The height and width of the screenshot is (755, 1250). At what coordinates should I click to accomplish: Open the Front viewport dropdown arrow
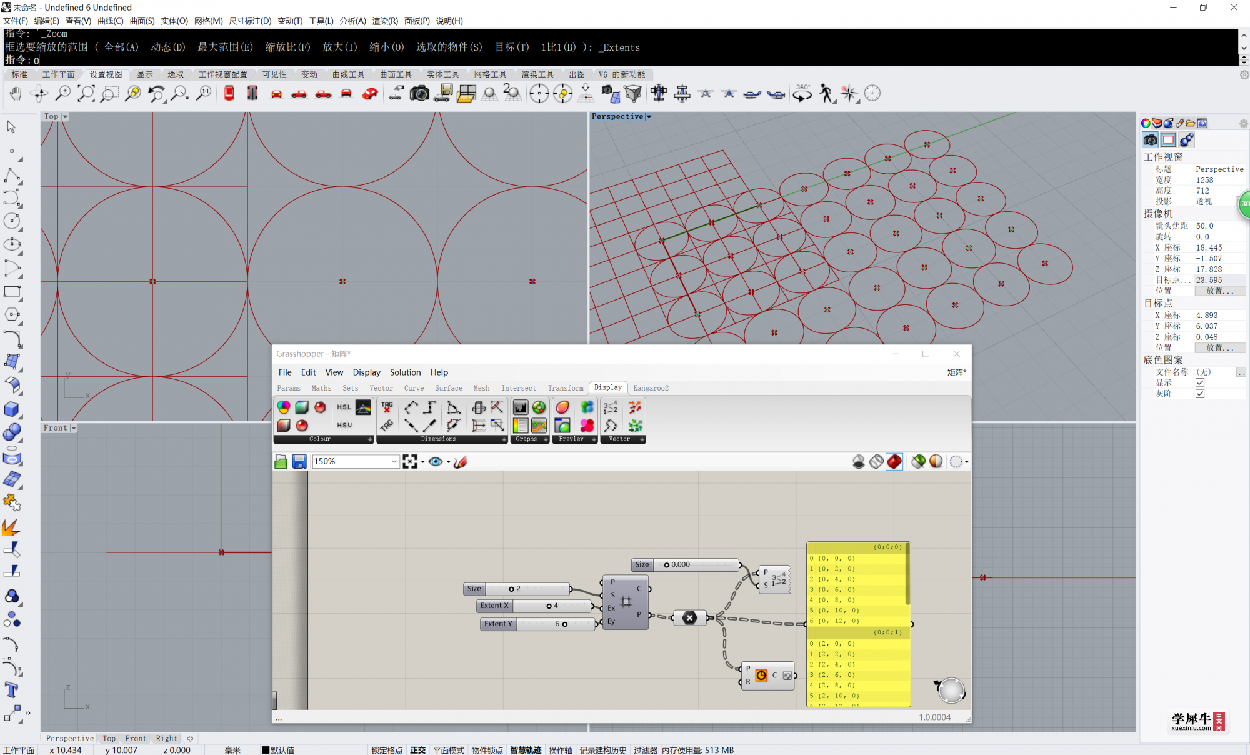pos(74,428)
